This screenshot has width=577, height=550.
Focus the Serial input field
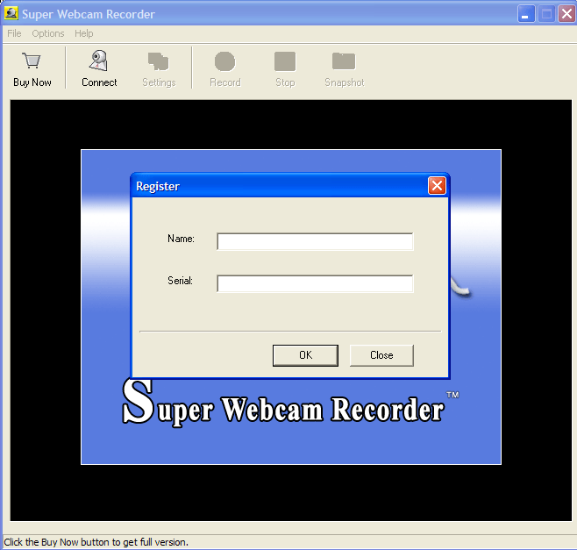[x=315, y=283]
